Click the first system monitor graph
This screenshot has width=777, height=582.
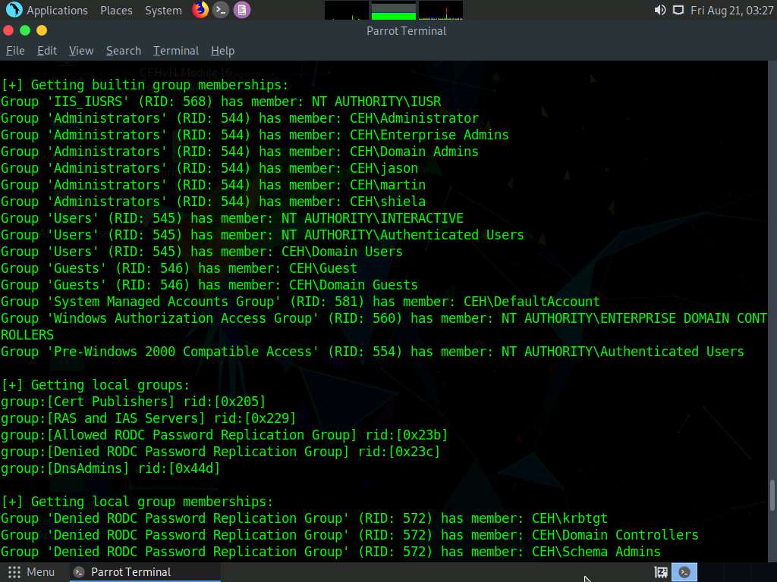pos(346,11)
